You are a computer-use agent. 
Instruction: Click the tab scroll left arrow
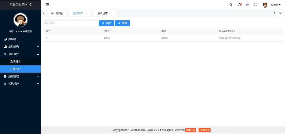[x=44, y=13]
